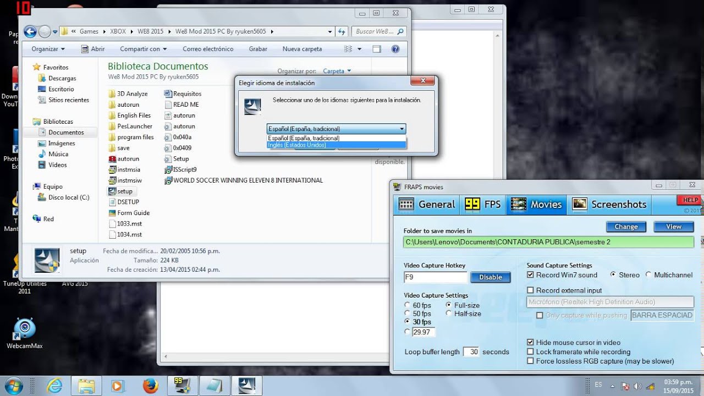Select the Half-size radio button
The height and width of the screenshot is (396, 704).
[x=449, y=313]
